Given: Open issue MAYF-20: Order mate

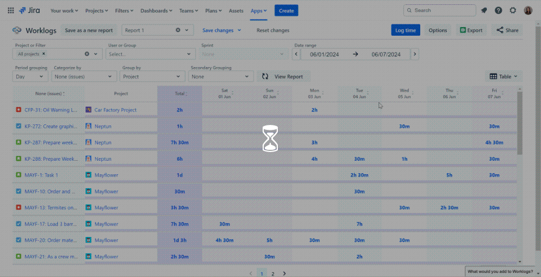Looking at the screenshot, I should (51, 240).
